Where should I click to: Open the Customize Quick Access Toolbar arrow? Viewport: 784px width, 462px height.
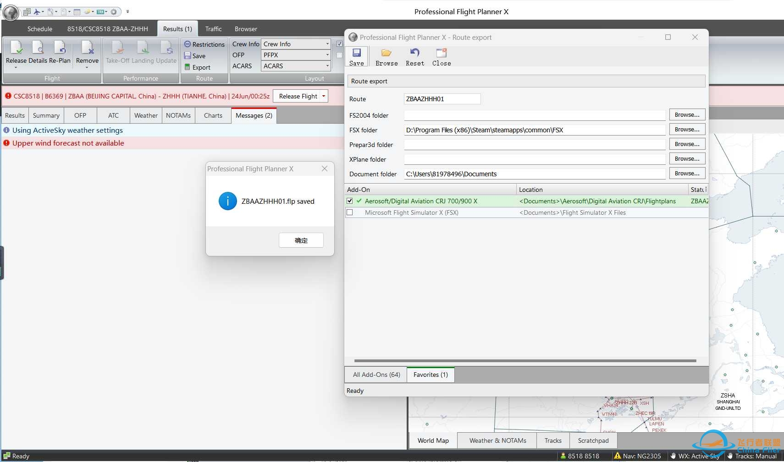127,12
